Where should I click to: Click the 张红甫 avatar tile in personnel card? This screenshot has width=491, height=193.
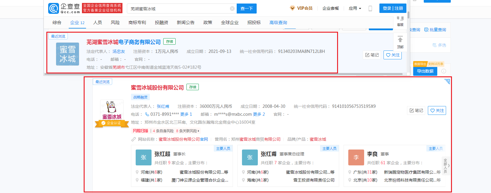pyautogui.click(x=250, y=157)
